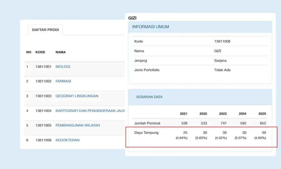281x169 pixels.
Task: Select the SEBARAN DATA section header
Action: pyautogui.click(x=150, y=97)
